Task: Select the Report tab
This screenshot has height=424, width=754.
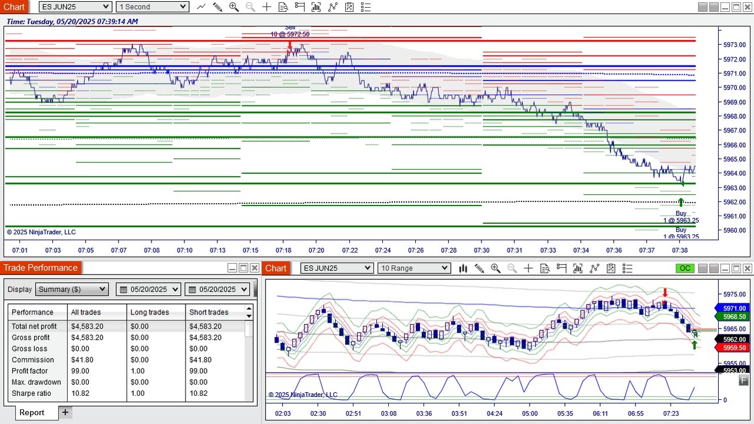Action: 32,413
